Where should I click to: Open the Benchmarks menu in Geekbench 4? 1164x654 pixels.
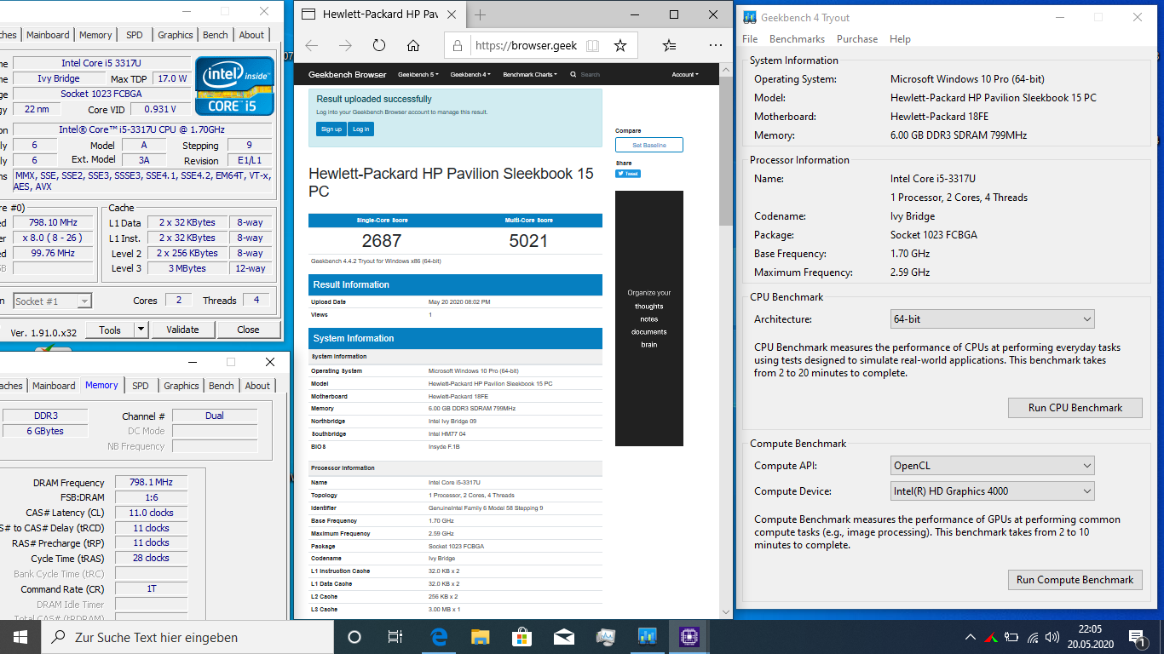(x=797, y=39)
